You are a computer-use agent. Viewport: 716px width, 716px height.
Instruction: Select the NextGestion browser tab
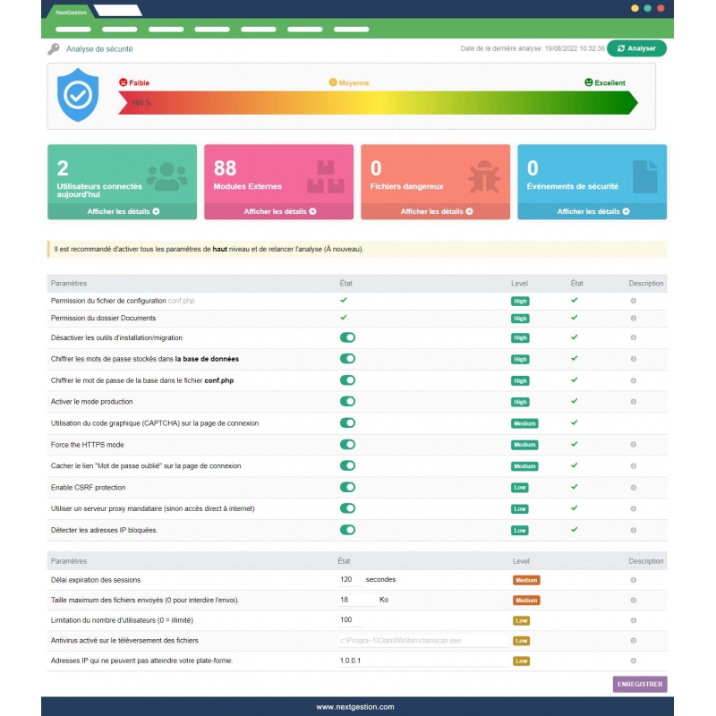click(x=67, y=12)
